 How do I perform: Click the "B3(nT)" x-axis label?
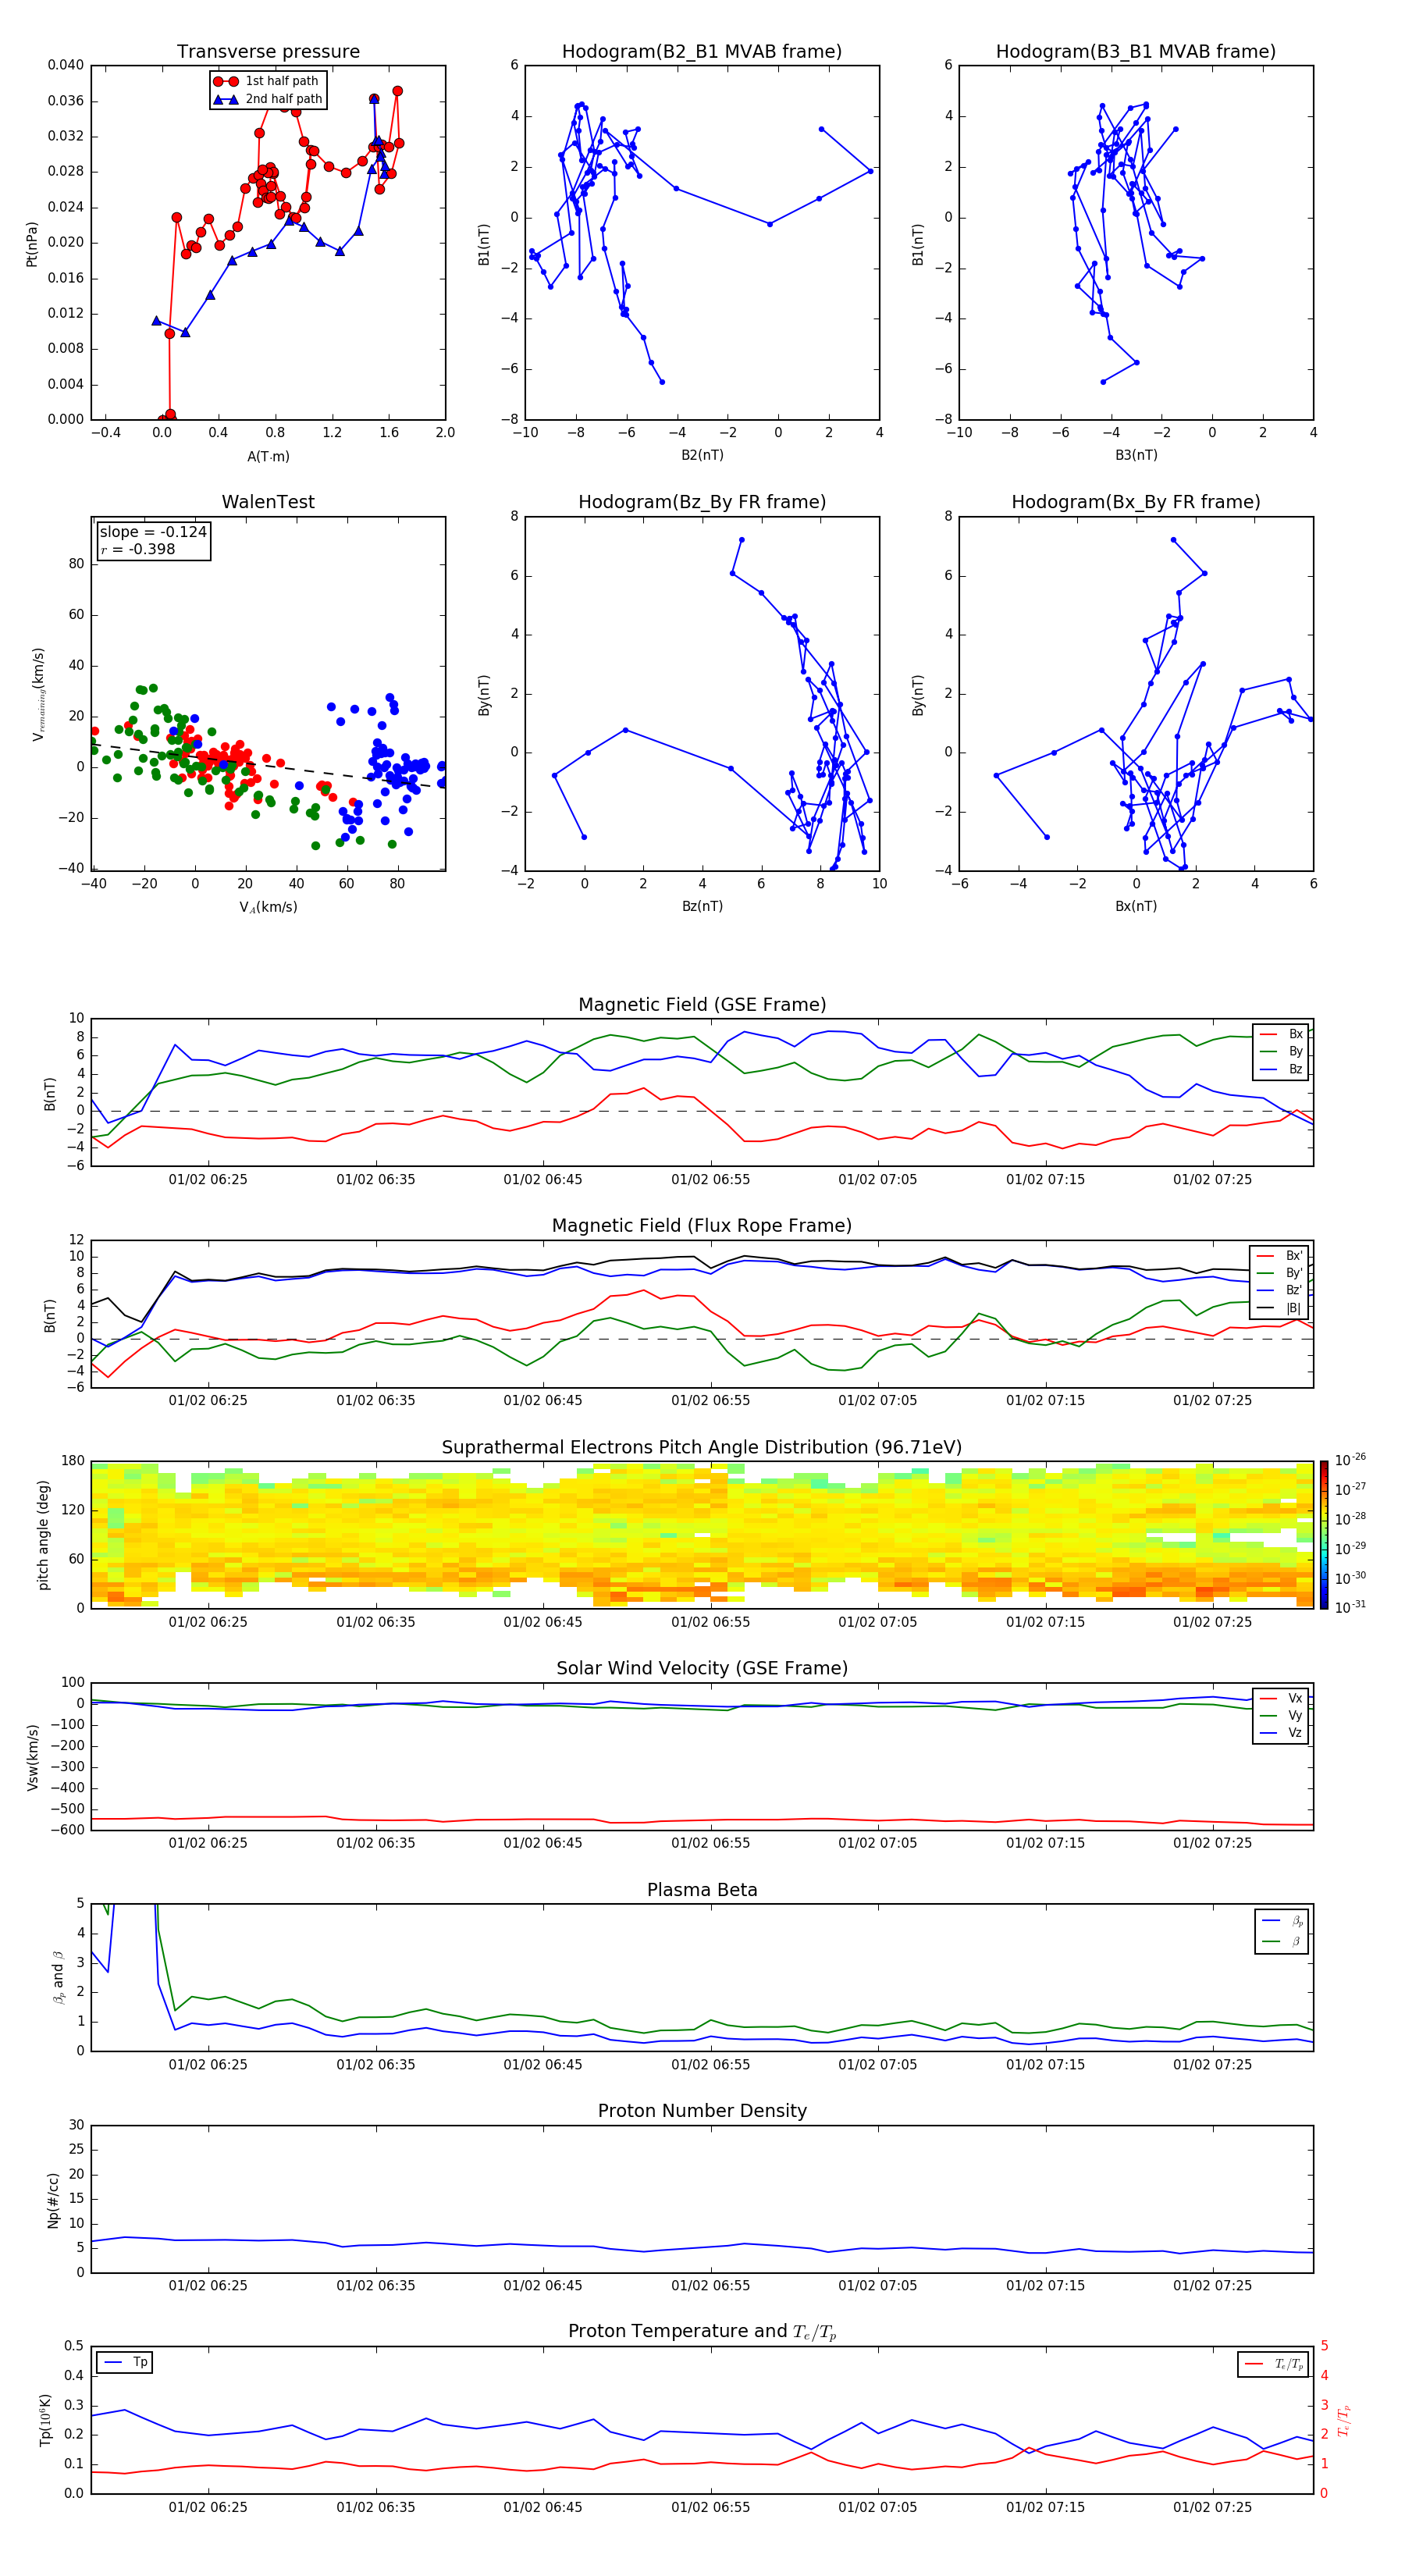click(x=1136, y=455)
